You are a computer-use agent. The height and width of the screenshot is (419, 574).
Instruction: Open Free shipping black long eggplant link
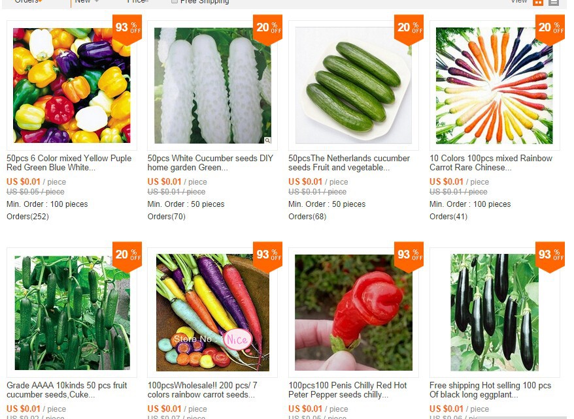490,390
